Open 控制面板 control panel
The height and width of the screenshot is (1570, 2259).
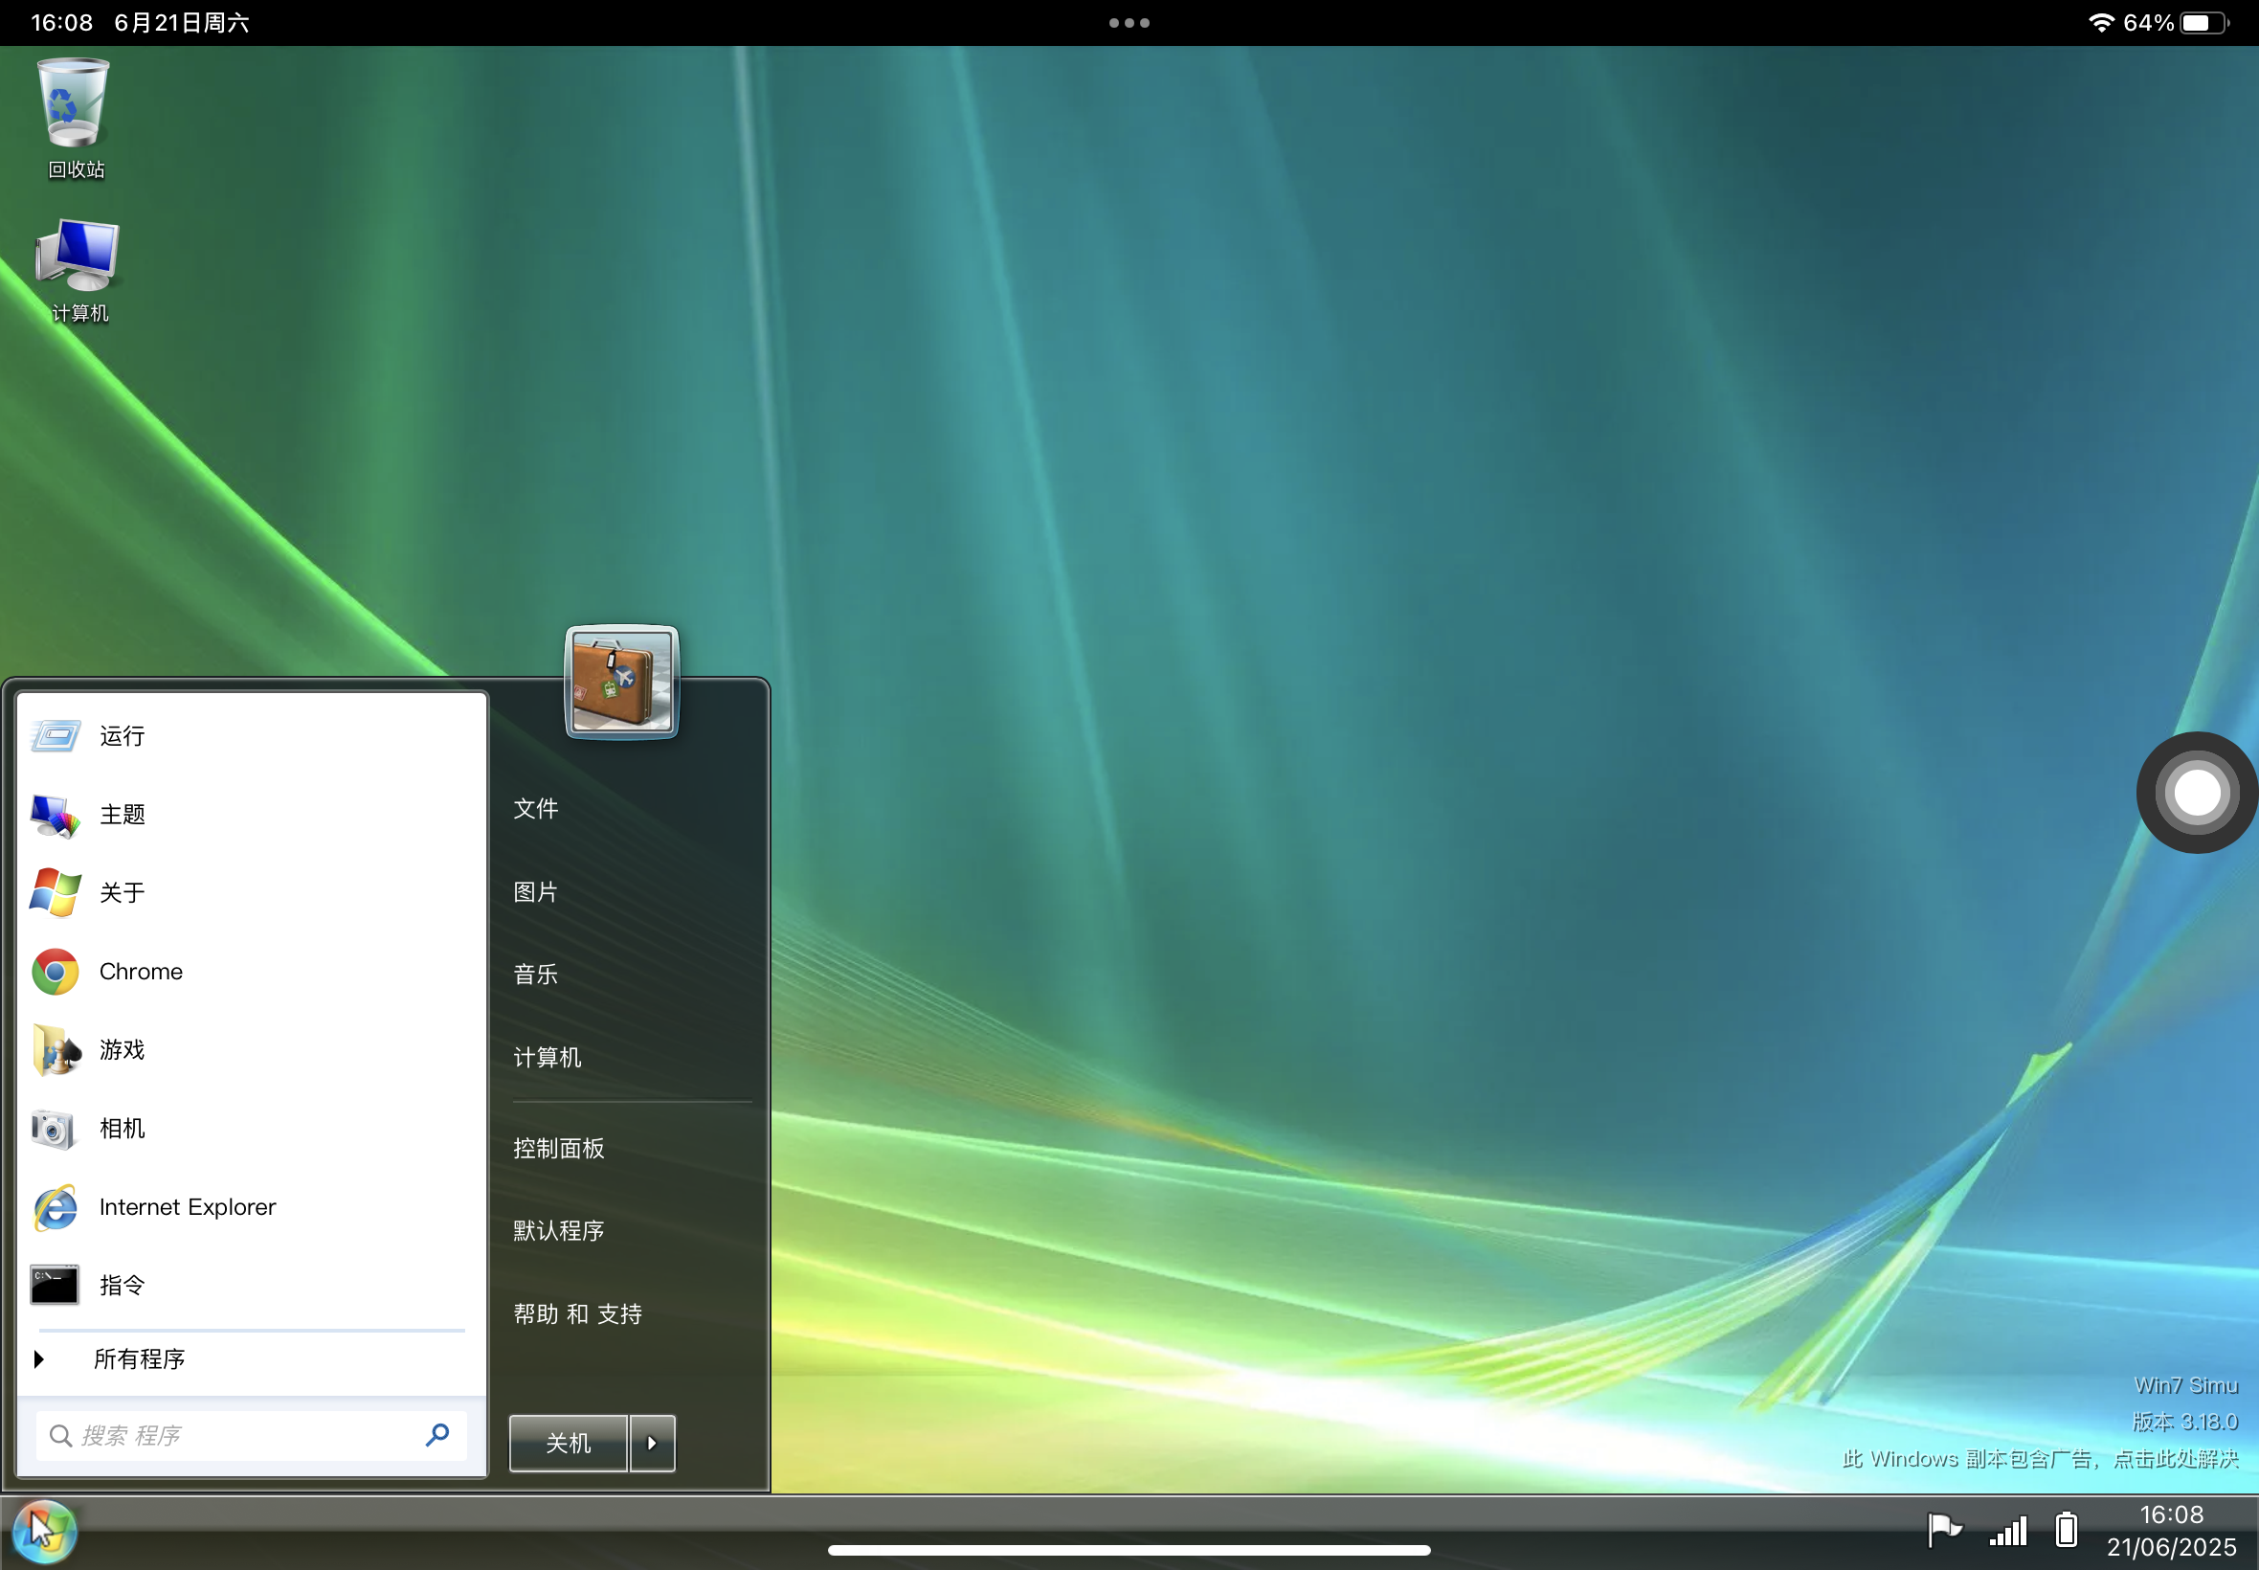coord(559,1148)
